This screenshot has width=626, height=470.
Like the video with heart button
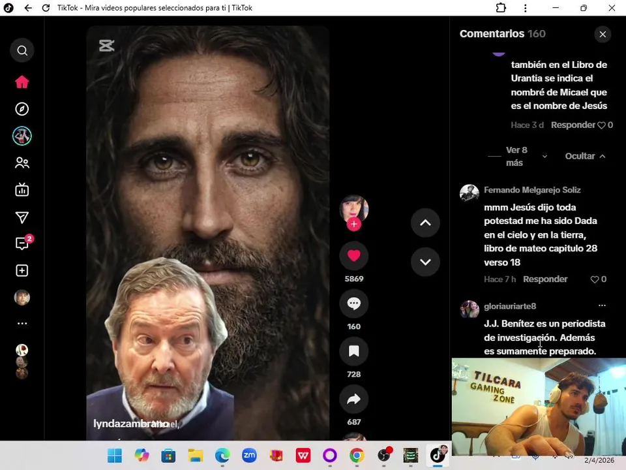coord(353,256)
